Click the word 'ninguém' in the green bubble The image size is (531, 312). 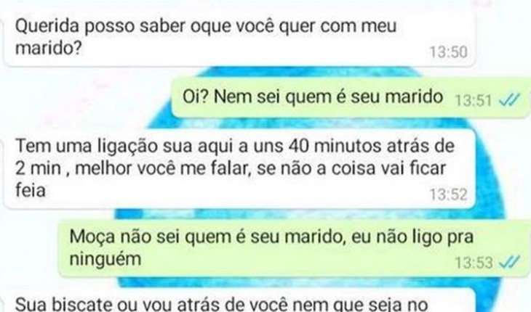click(x=105, y=259)
